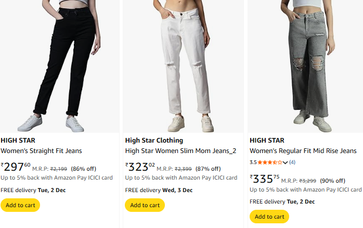
Task: Select the High Star Clothing brand name
Action: [x=154, y=140]
